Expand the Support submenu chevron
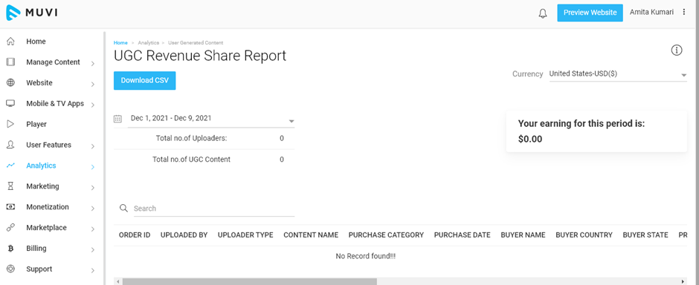The height and width of the screenshot is (285, 699). (x=93, y=270)
